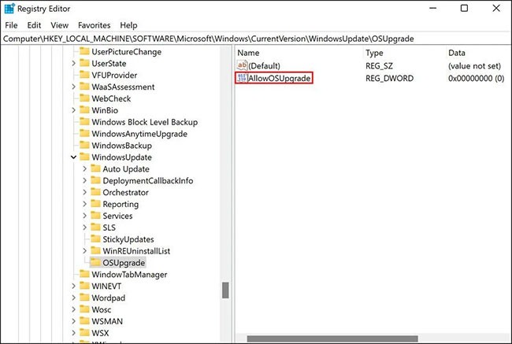Select the Wosc key label
Image resolution: width=512 pixels, height=344 pixels.
coord(102,309)
